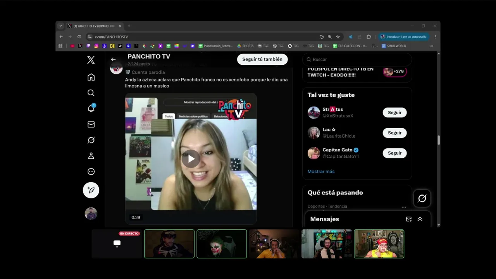Open the More options circle icon
This screenshot has height=279, width=496.
point(91,171)
